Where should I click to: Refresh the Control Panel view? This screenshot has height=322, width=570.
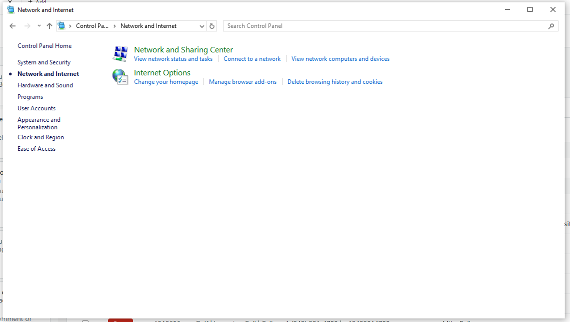click(x=212, y=26)
